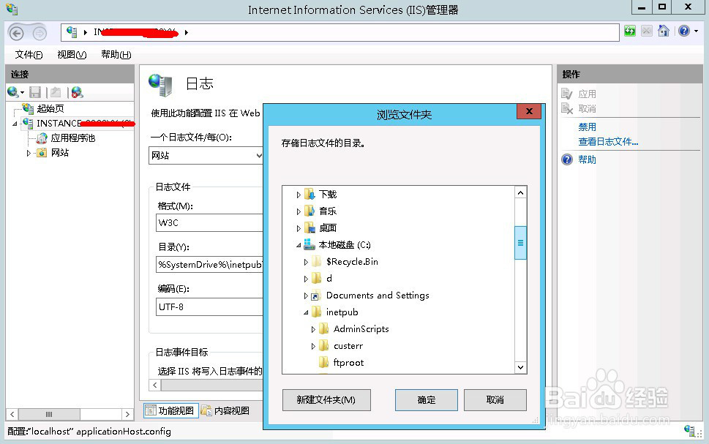Click the Back navigation arrow
The image size is (709, 444).
pyautogui.click(x=16, y=33)
